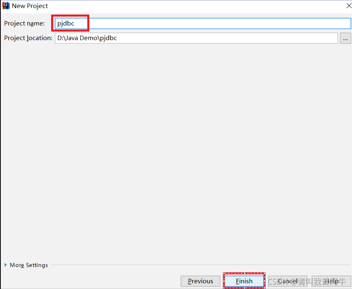Click the Project name input field
The image size is (352, 289).
203,23
